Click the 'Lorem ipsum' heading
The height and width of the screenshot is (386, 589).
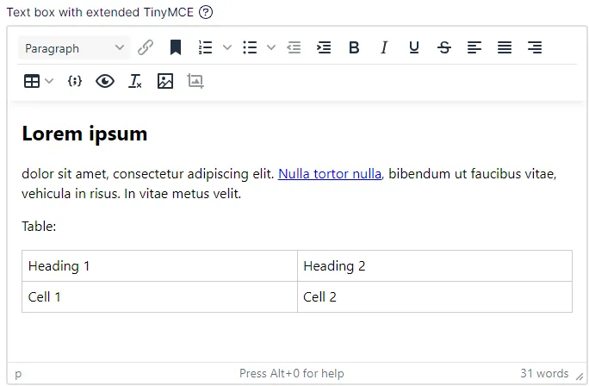click(84, 134)
